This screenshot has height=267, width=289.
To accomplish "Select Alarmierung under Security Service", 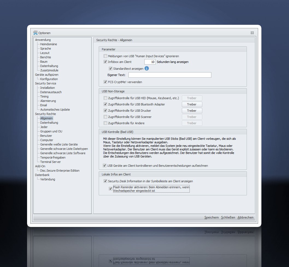I will click(x=48, y=101).
